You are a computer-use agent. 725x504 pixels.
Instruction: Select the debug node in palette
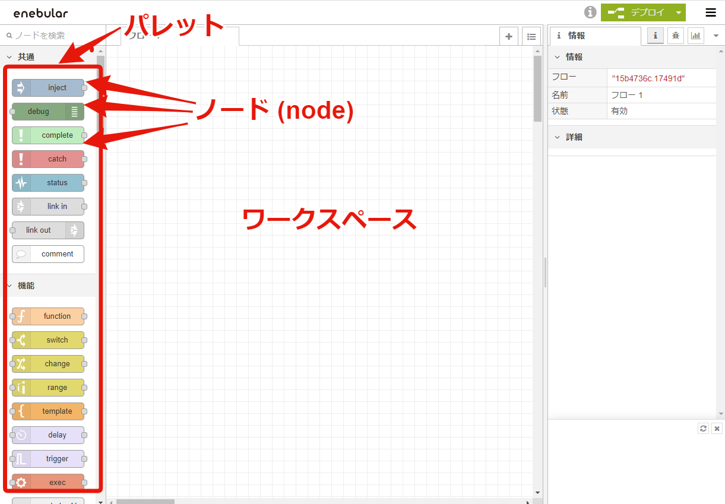click(x=48, y=112)
